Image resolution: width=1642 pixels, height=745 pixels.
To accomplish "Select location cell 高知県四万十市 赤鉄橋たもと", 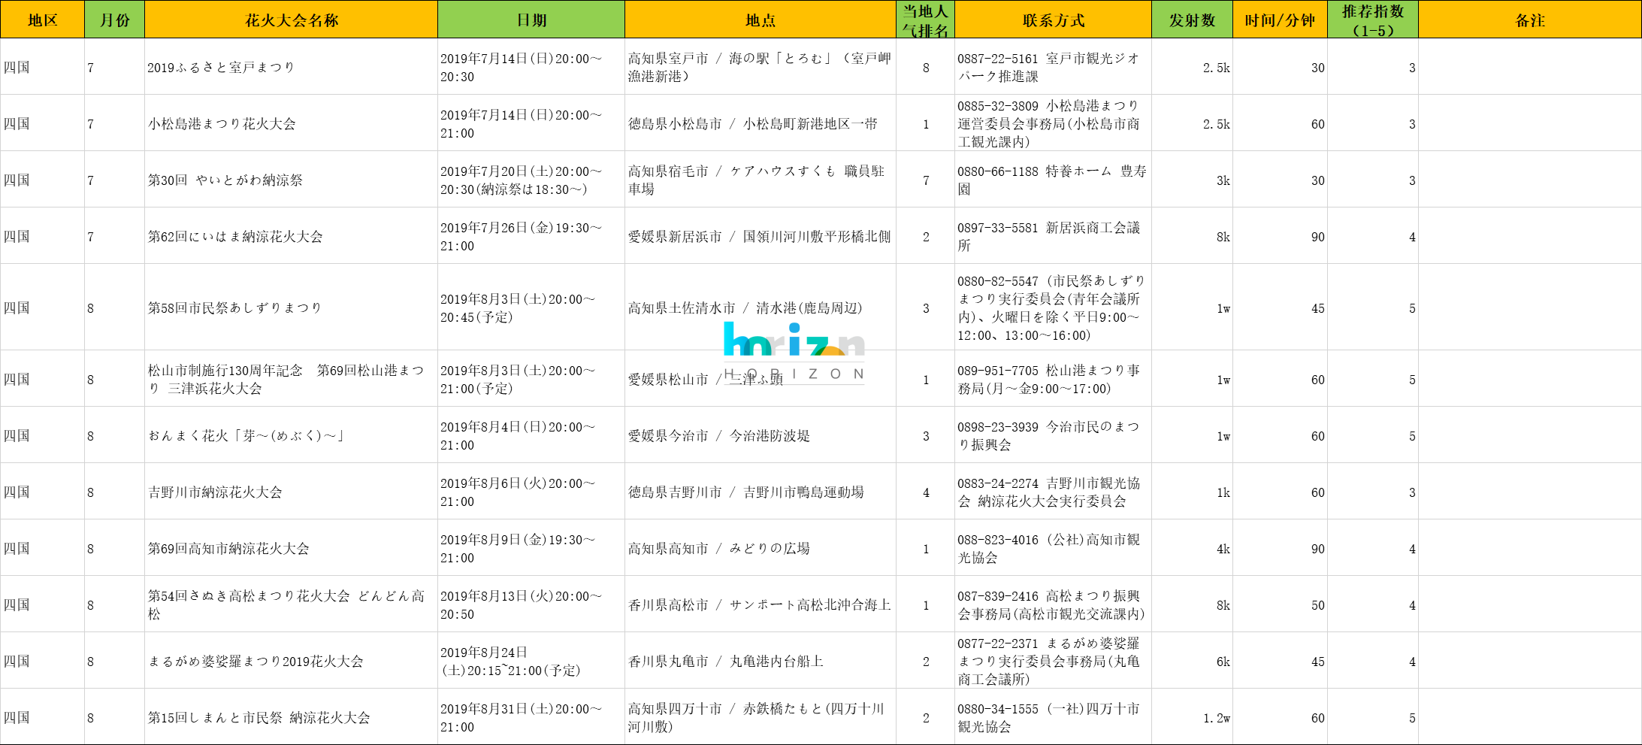I will (x=761, y=717).
